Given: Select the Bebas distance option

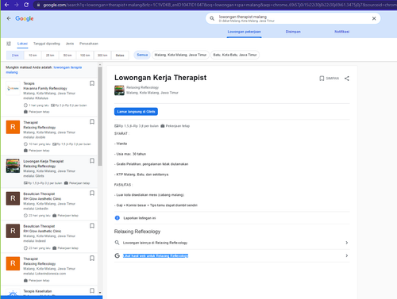Looking at the screenshot, I should [x=120, y=56].
